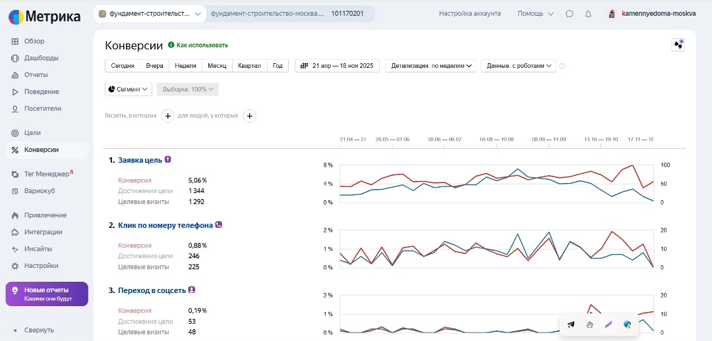712x341 pixels.
Task: Click the feedback icon at top right of panel
Action: click(x=678, y=45)
